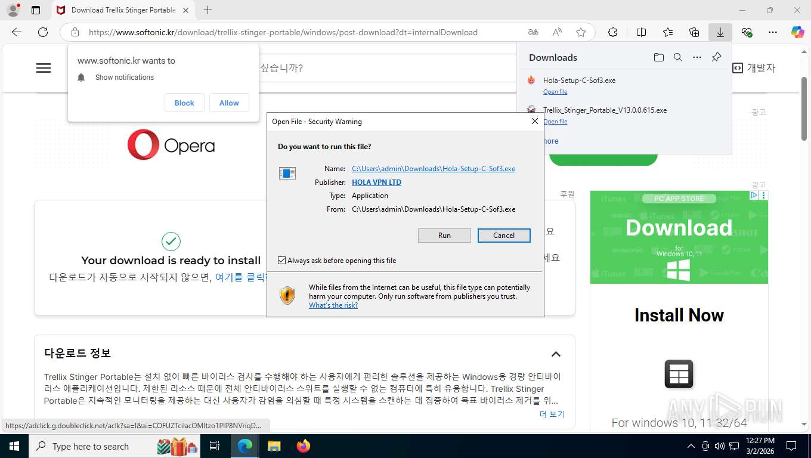Launch Firefox from the taskbar
Viewport: 811px width, 458px height.
click(x=304, y=446)
